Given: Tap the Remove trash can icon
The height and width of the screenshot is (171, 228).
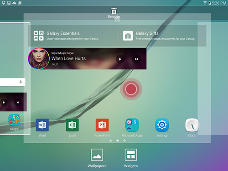Looking at the screenshot, I should (114, 11).
